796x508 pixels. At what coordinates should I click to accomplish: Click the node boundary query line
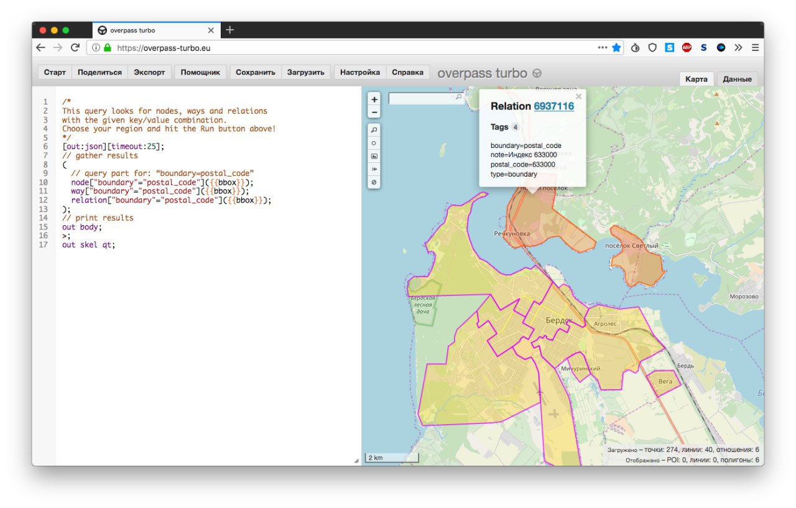tap(162, 183)
